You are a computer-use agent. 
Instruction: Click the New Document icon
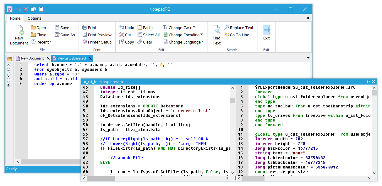[x=19, y=30]
